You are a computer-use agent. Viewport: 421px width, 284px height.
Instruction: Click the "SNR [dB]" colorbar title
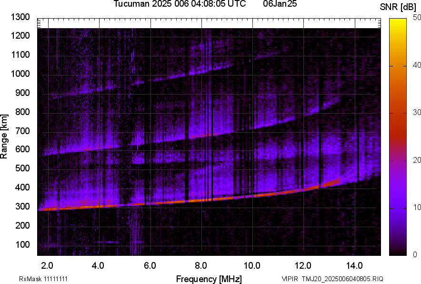pyautogui.click(x=398, y=7)
